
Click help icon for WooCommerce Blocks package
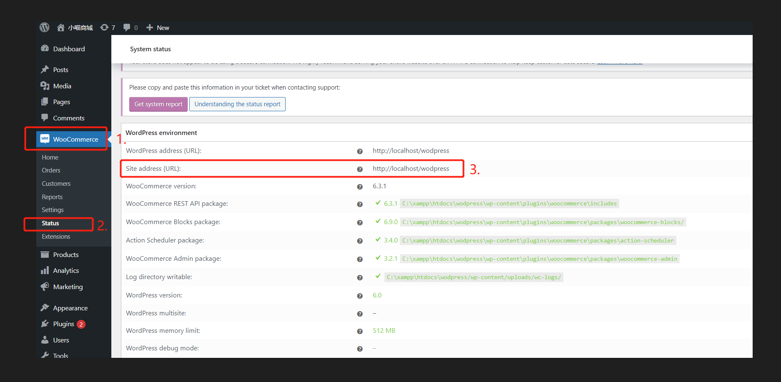[360, 222]
